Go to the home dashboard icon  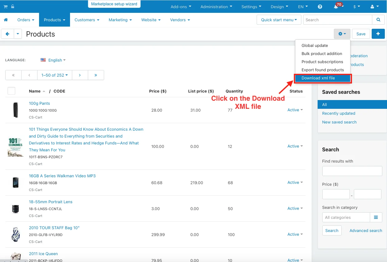point(6,20)
